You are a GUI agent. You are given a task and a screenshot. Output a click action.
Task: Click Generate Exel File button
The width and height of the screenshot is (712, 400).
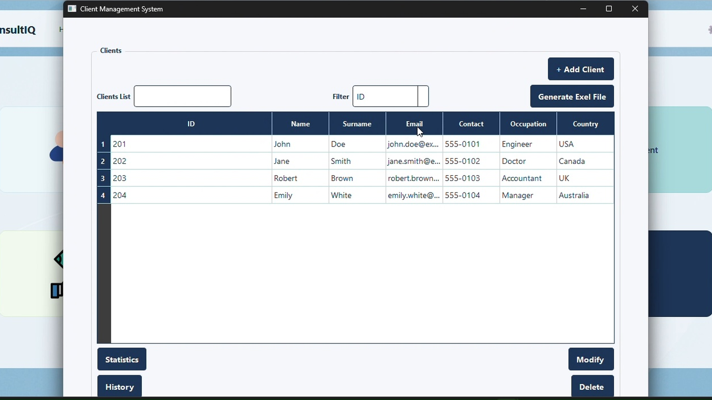572,96
